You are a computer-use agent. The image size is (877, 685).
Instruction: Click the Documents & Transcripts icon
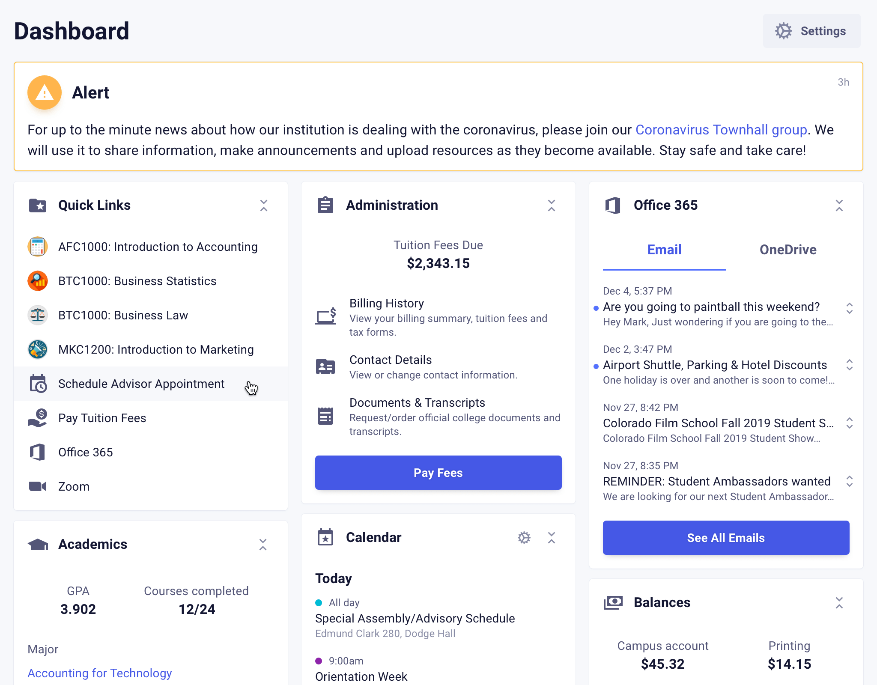(x=325, y=415)
